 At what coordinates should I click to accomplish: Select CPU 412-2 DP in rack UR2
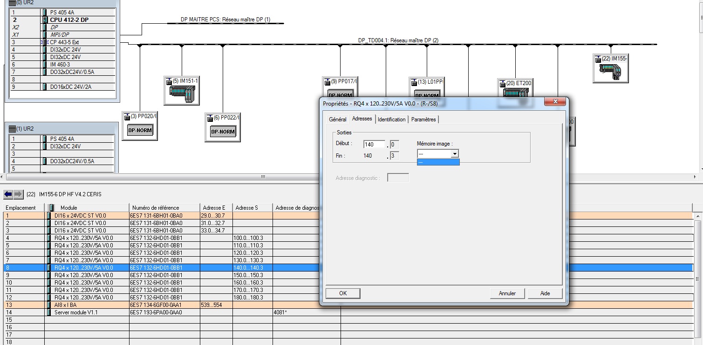click(69, 20)
